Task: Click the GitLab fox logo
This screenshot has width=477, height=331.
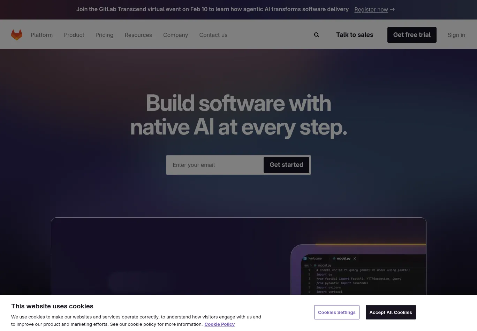Action: click(16, 34)
